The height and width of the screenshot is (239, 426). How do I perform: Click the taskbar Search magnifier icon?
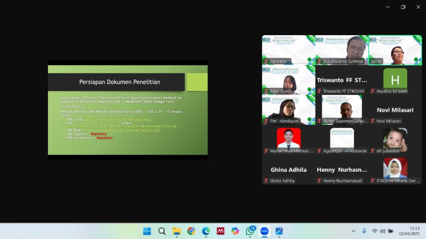(162, 231)
